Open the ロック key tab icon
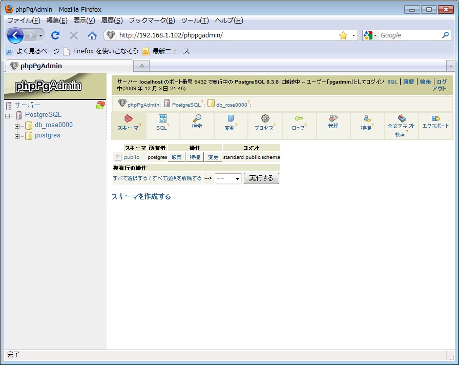This screenshot has height=365, width=459. click(x=299, y=118)
